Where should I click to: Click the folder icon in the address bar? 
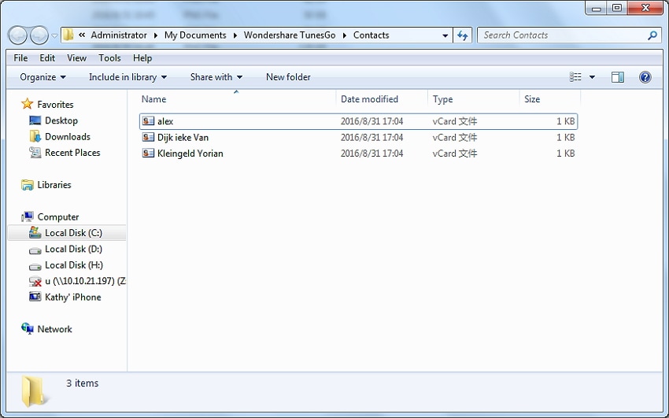68,35
